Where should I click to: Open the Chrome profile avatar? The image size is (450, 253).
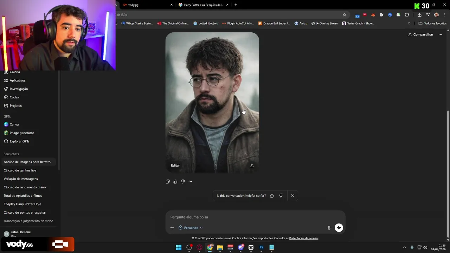coord(436,15)
